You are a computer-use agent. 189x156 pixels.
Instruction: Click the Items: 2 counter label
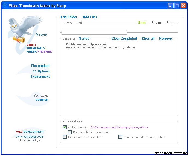[69, 39]
